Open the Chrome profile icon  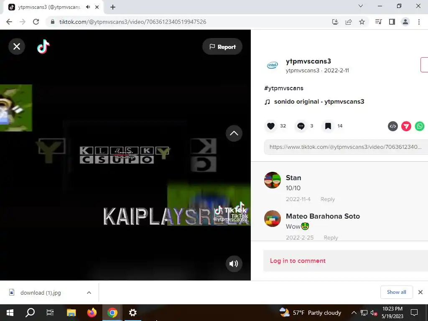(405, 22)
